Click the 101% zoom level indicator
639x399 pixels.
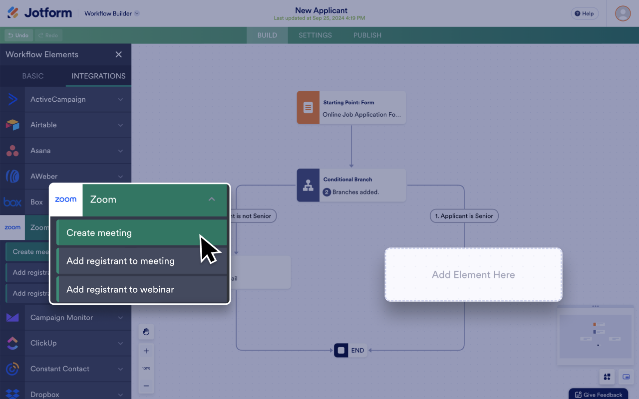146,369
